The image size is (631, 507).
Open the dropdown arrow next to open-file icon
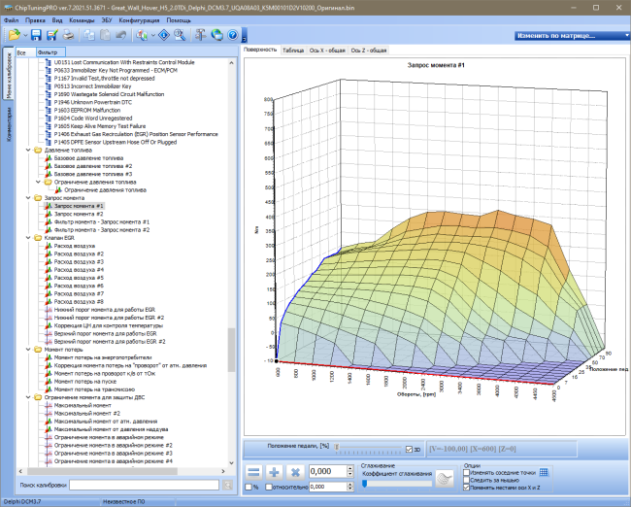tap(25, 36)
